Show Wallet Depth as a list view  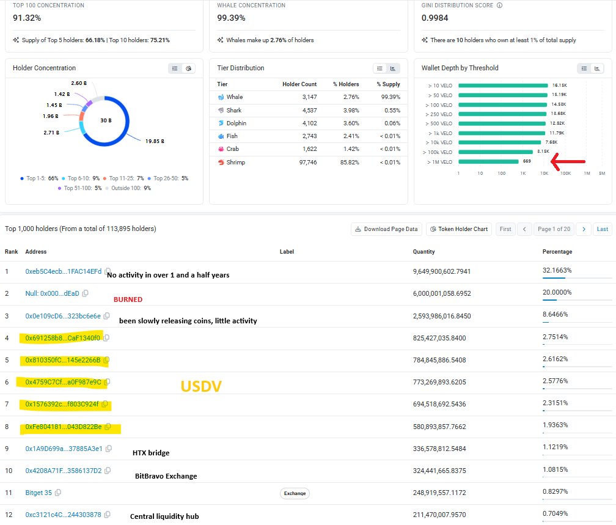584,68
